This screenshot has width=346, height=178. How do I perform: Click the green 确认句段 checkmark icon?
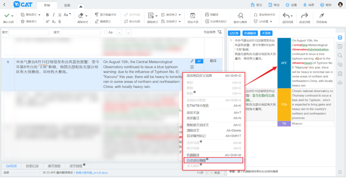click(x=7, y=15)
